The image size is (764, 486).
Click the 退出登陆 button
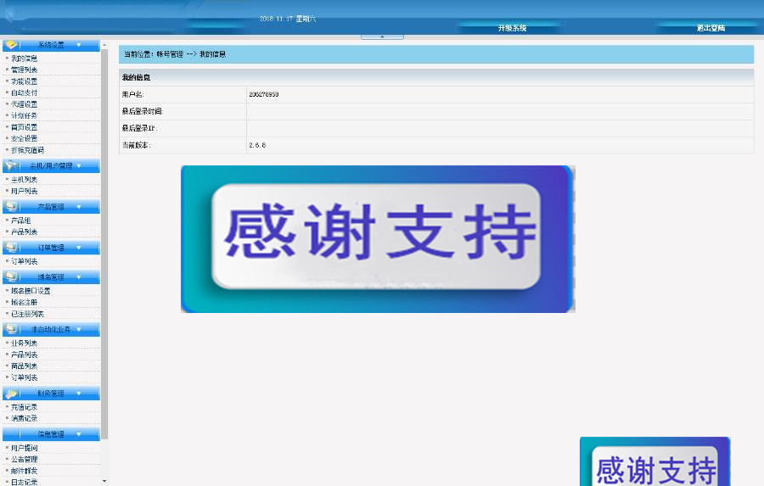click(x=711, y=28)
